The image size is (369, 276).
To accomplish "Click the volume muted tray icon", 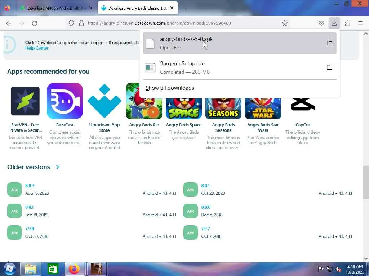I will [338, 270].
